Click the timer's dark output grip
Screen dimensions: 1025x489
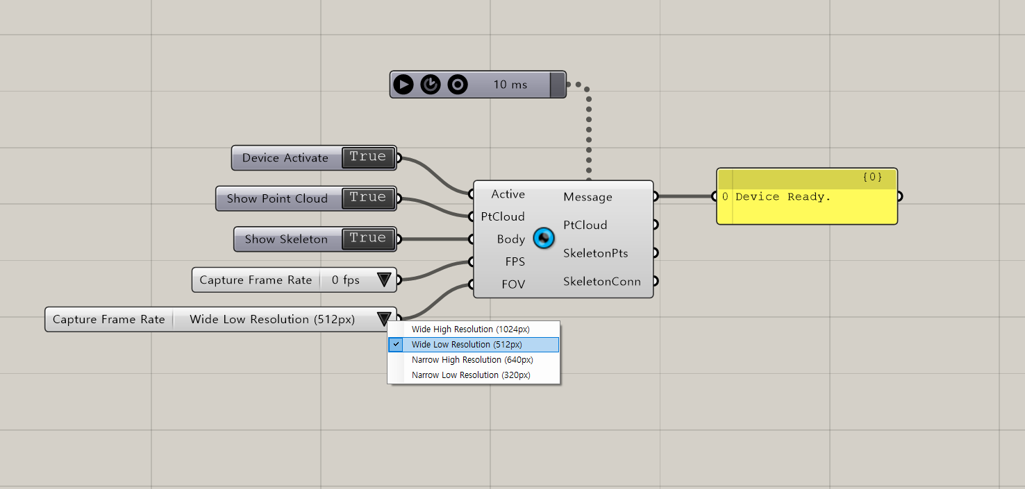click(558, 85)
